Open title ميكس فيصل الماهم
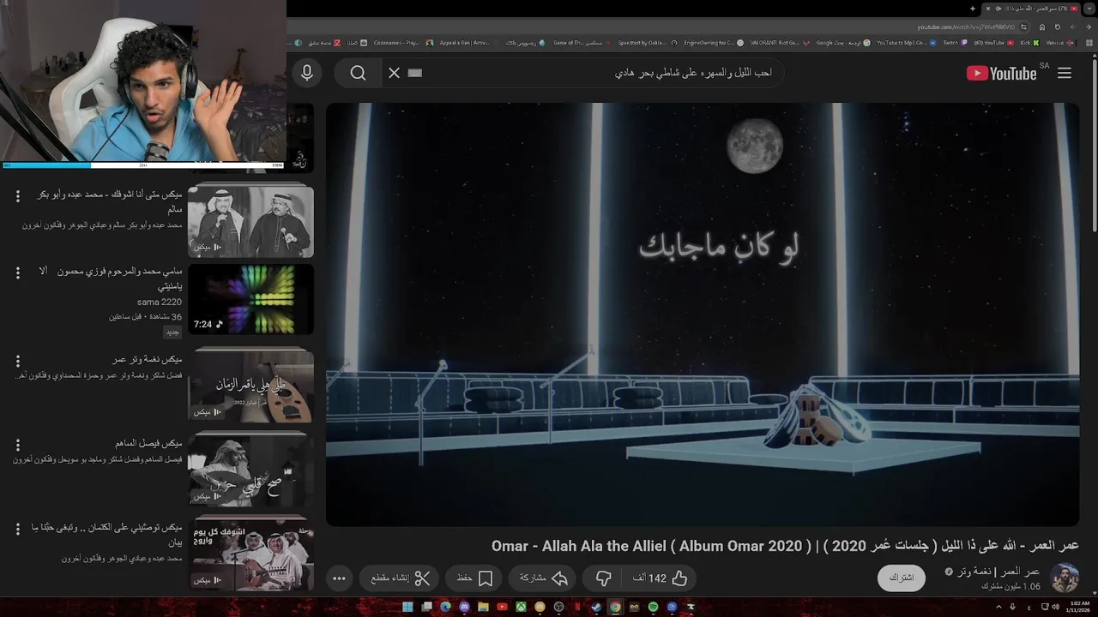This screenshot has height=617, width=1098. click(x=148, y=444)
